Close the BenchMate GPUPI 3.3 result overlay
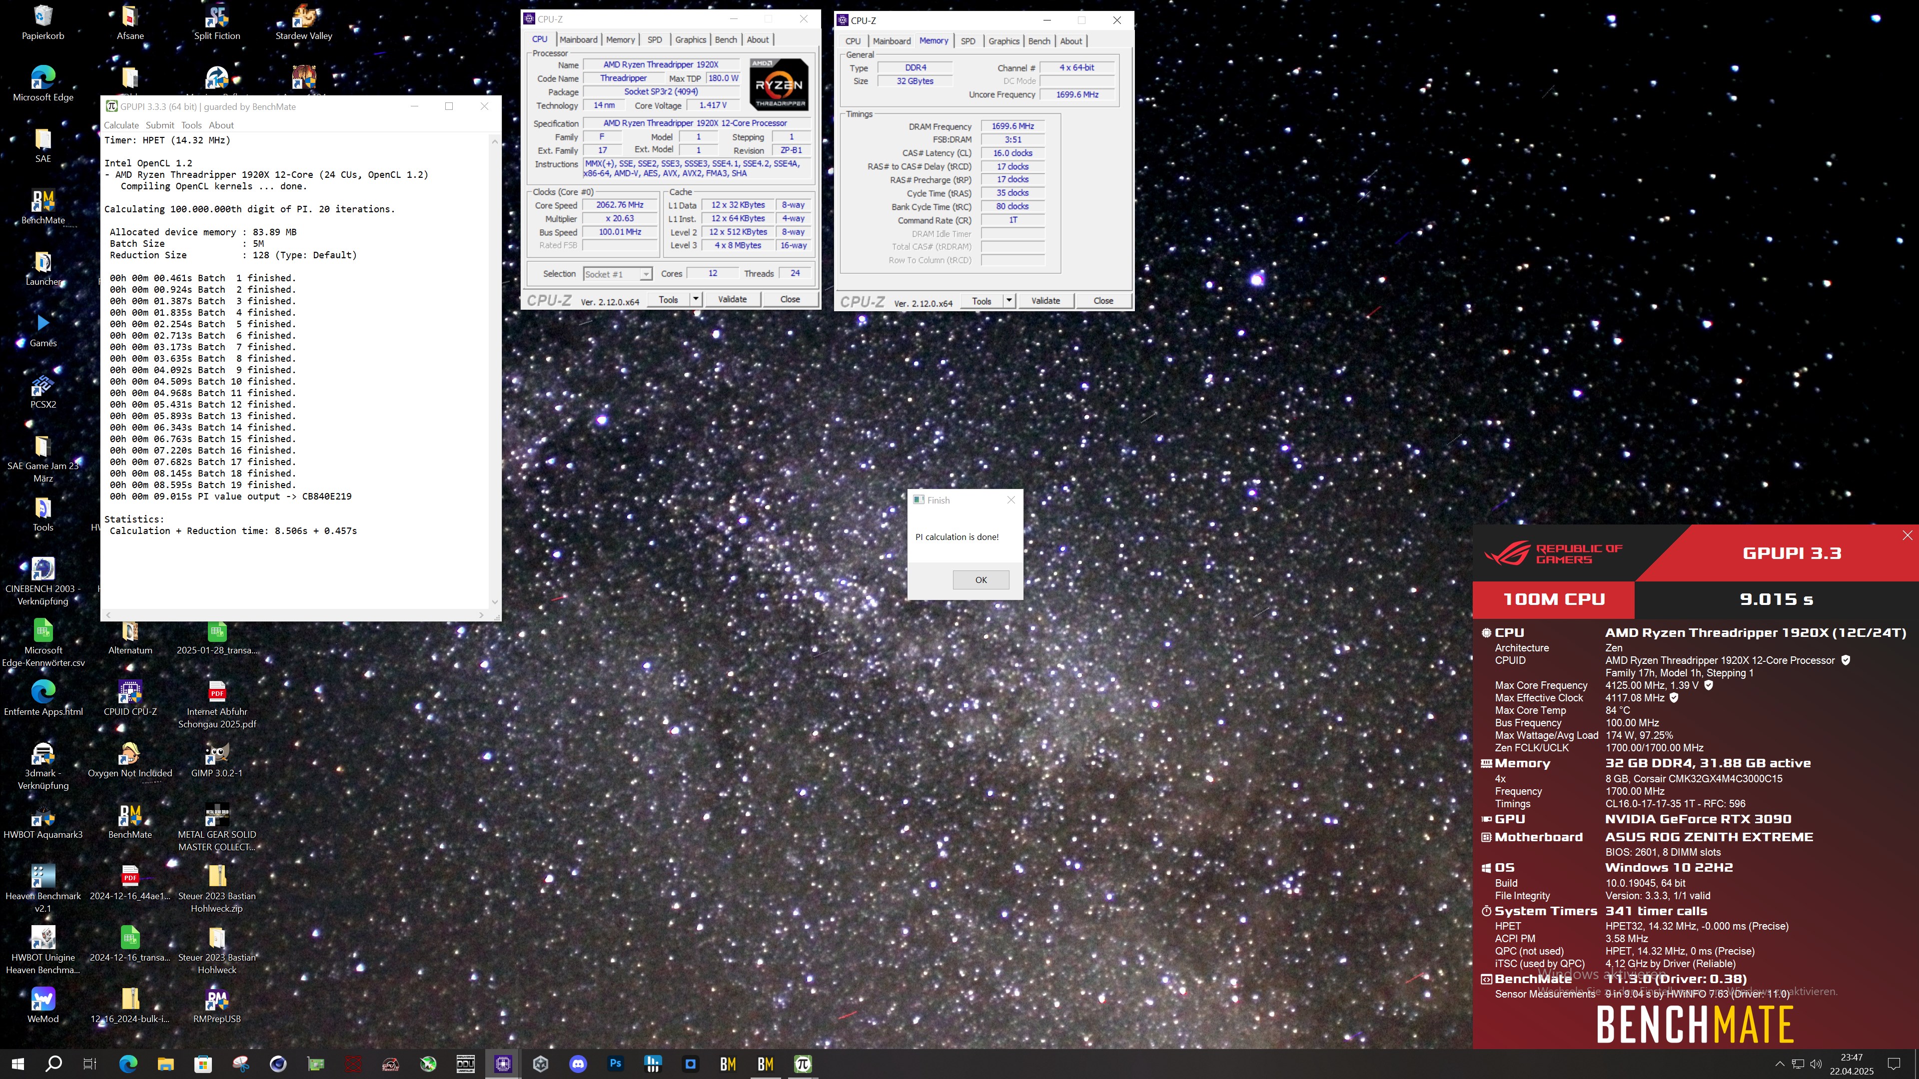Viewport: 1919px width, 1079px height. tap(1907, 536)
